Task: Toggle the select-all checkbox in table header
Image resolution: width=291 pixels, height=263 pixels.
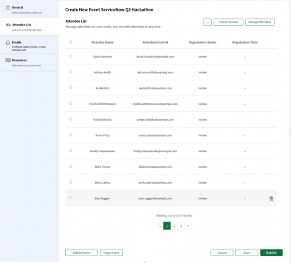Action: click(x=71, y=42)
